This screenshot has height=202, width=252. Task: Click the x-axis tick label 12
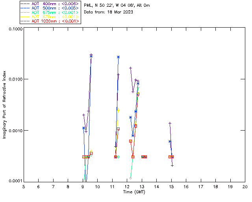(127, 187)
